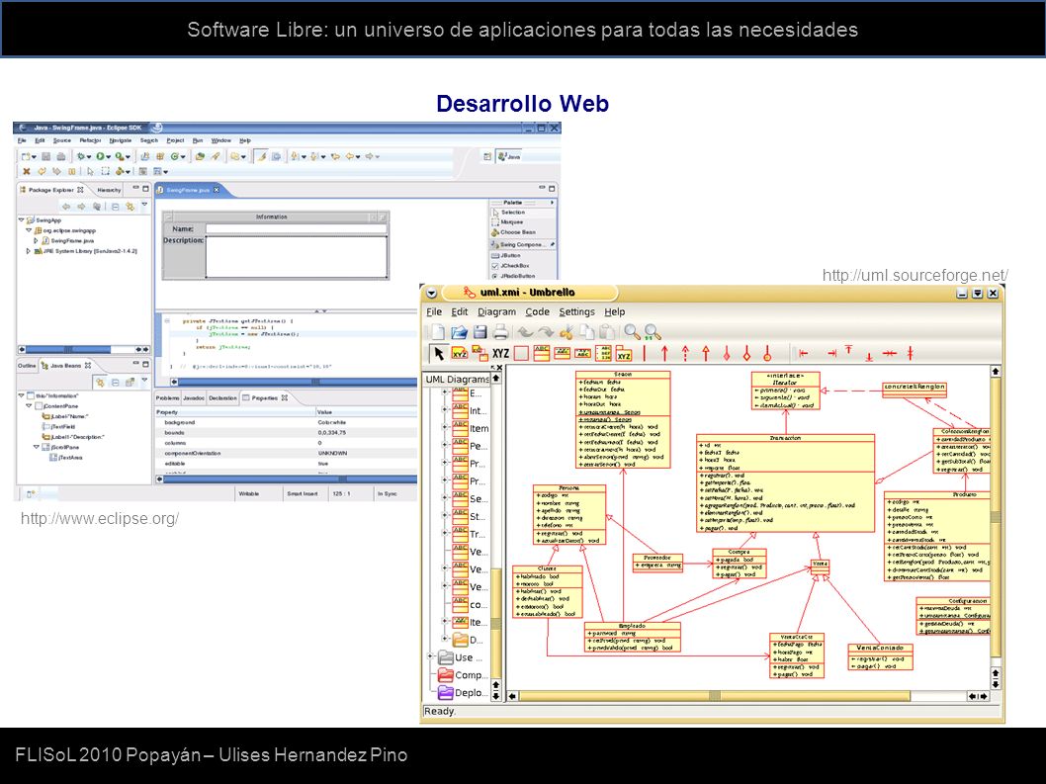The width and height of the screenshot is (1046, 784).
Task: Expand the 'Item' node in UML Diagrams tree
Action: (444, 428)
